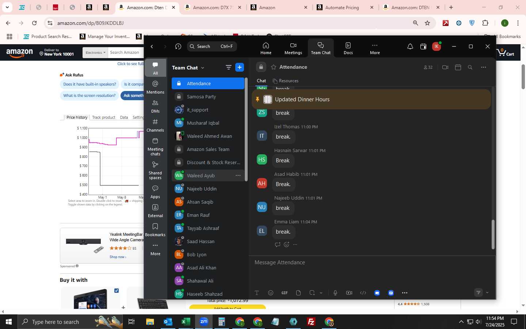Image resolution: width=526 pixels, height=329 pixels.
Task: Click the filter icon next to Team Chat
Action: 229,67
